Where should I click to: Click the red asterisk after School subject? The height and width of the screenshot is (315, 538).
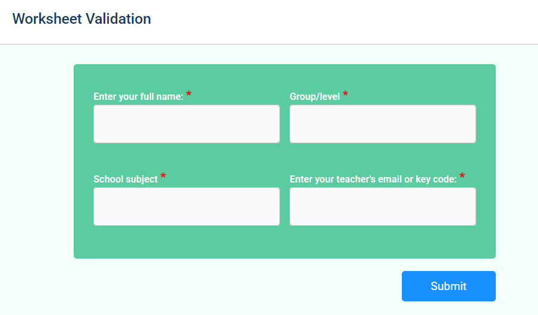[x=163, y=177]
